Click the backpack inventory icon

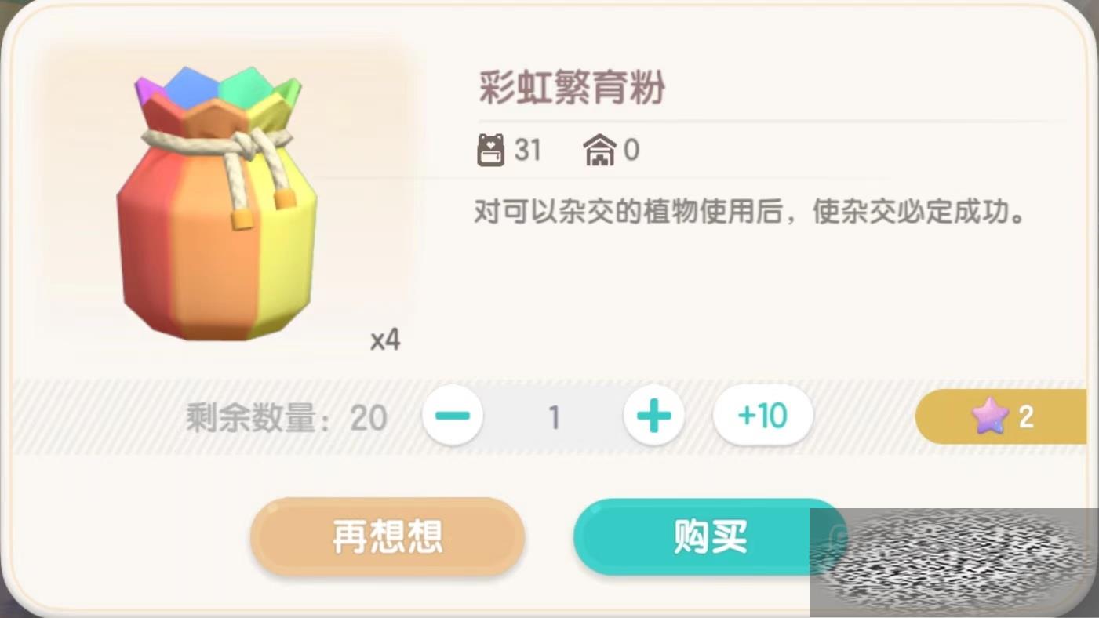coord(491,150)
